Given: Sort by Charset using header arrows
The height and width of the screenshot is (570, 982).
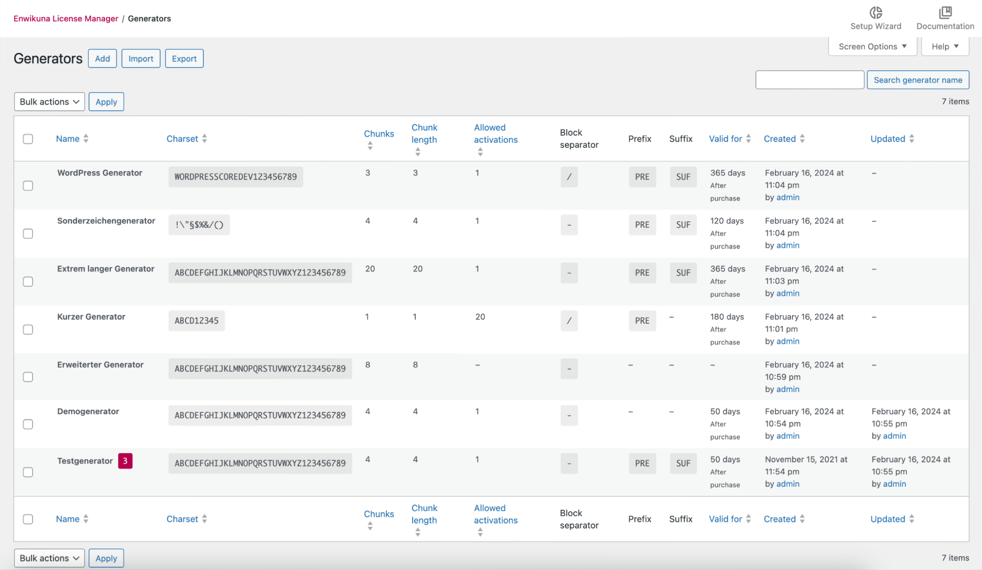Looking at the screenshot, I should (204, 138).
